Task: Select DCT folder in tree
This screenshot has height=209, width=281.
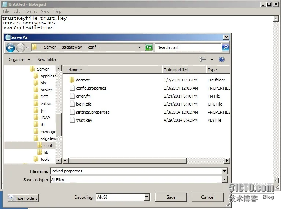Action: [41, 97]
